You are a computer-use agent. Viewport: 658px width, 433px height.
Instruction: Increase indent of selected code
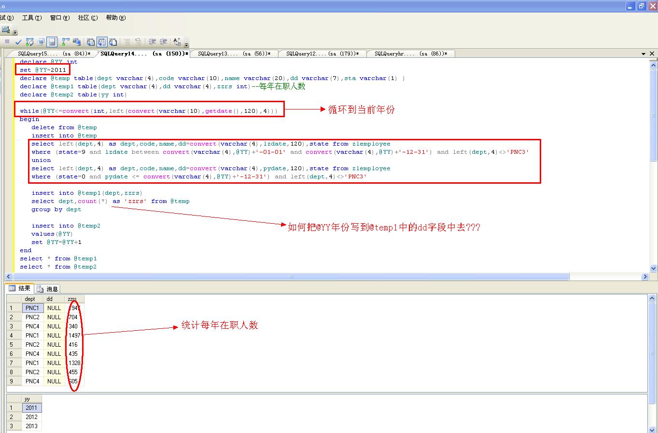click(164, 42)
